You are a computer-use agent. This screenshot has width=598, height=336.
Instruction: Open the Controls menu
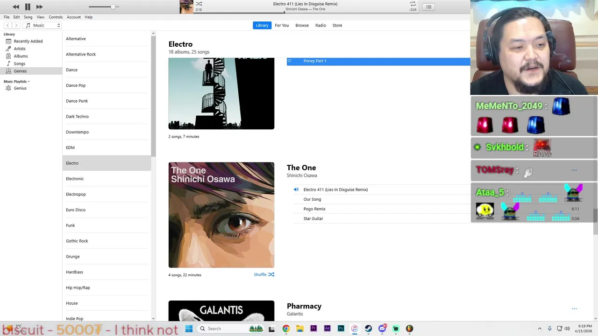pyautogui.click(x=56, y=17)
